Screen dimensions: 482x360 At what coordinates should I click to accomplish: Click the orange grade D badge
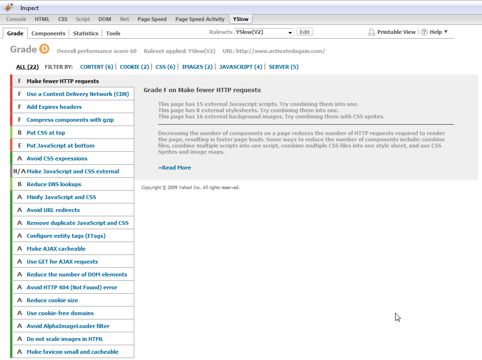click(44, 50)
